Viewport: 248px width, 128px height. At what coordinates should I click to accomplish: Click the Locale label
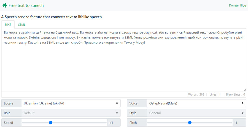click(x=11, y=103)
